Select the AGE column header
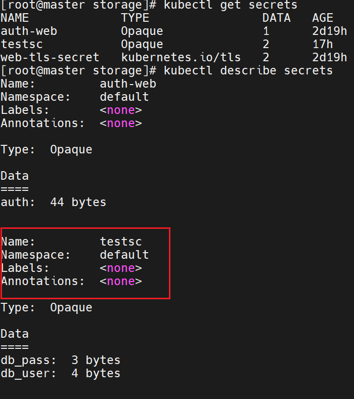The width and height of the screenshot is (354, 399). pyautogui.click(x=323, y=18)
